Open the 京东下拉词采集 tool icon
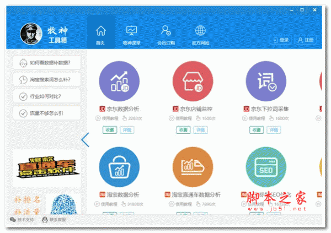This screenshot has width=331, height=233. 266,82
